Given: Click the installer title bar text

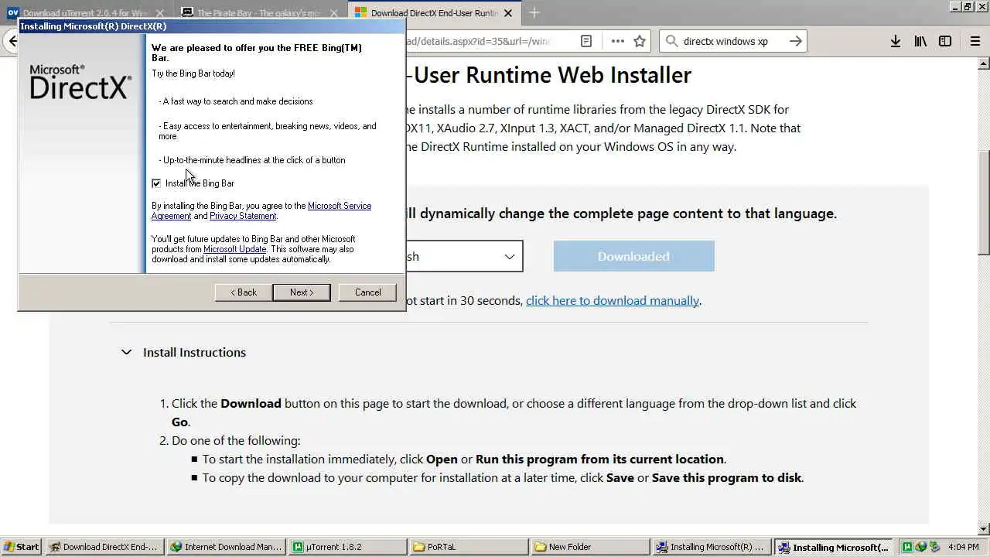Looking at the screenshot, I should coord(93,26).
